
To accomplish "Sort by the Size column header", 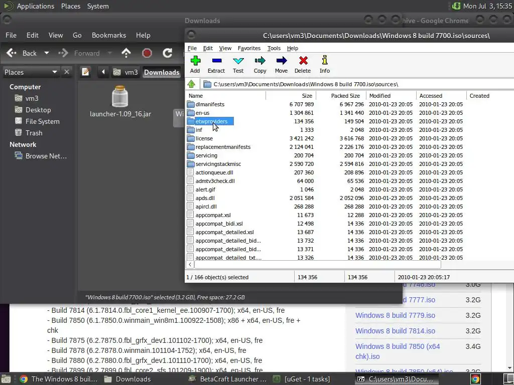I will (x=291, y=96).
